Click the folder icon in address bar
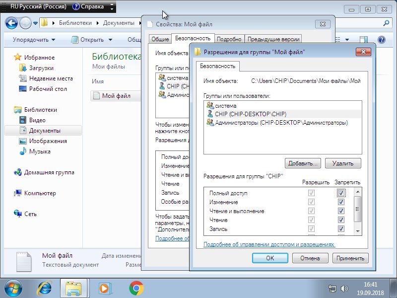The height and width of the screenshot is (298, 397). pyautogui.click(x=44, y=23)
